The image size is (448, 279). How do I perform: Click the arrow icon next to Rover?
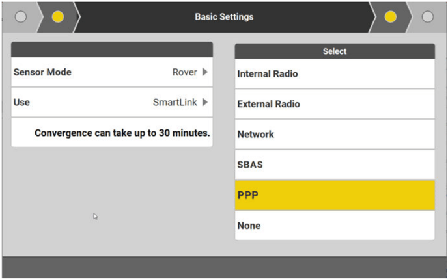pyautogui.click(x=205, y=72)
